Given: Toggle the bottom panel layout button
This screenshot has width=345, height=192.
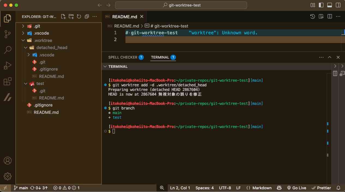Looking at the screenshot, I should point(329,5).
